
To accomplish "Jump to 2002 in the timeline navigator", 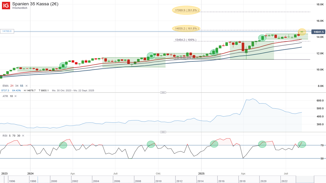I will pyautogui.click(x=75, y=181).
